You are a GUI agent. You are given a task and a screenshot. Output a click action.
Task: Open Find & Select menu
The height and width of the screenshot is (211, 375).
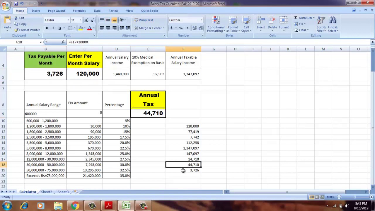(333, 24)
